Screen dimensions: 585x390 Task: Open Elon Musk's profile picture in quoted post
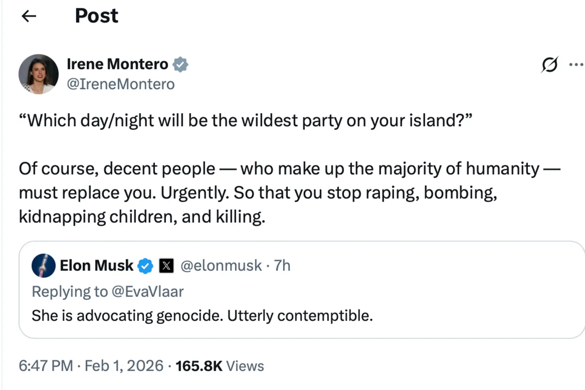(44, 266)
